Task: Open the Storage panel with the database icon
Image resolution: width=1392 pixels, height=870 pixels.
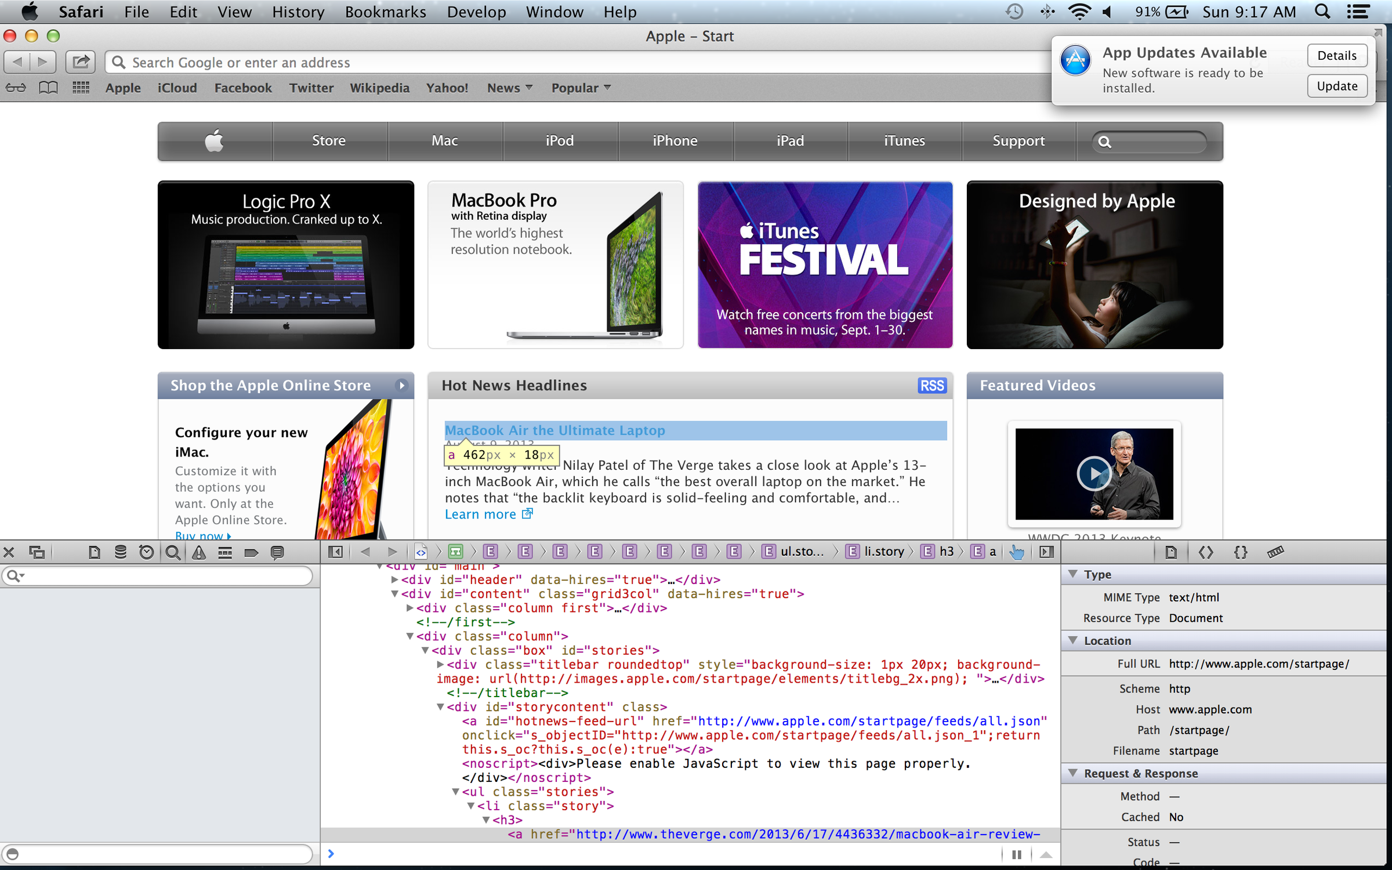Action: click(x=121, y=552)
